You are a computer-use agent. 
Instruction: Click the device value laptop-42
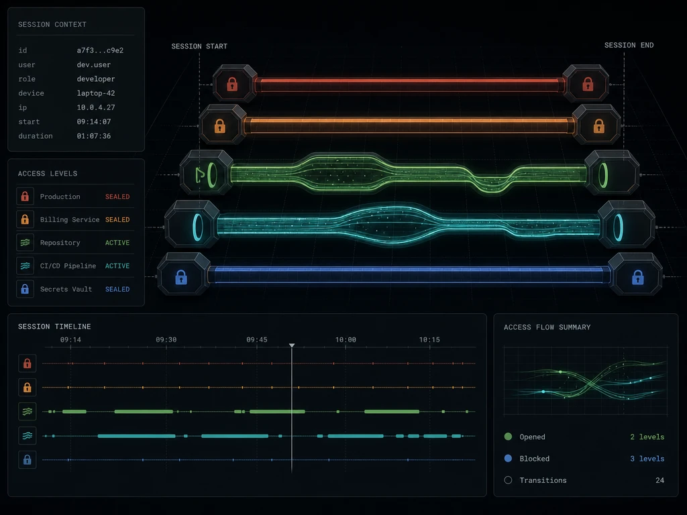click(96, 93)
